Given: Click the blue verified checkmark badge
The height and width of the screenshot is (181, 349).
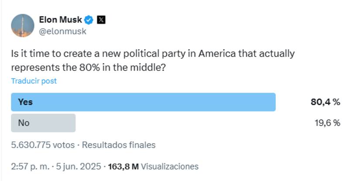Looking at the screenshot, I should coord(89,20).
